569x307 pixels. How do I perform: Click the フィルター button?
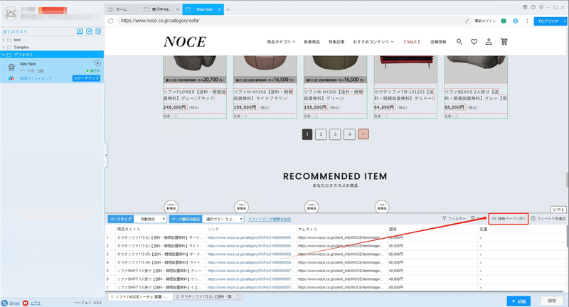pos(454,219)
